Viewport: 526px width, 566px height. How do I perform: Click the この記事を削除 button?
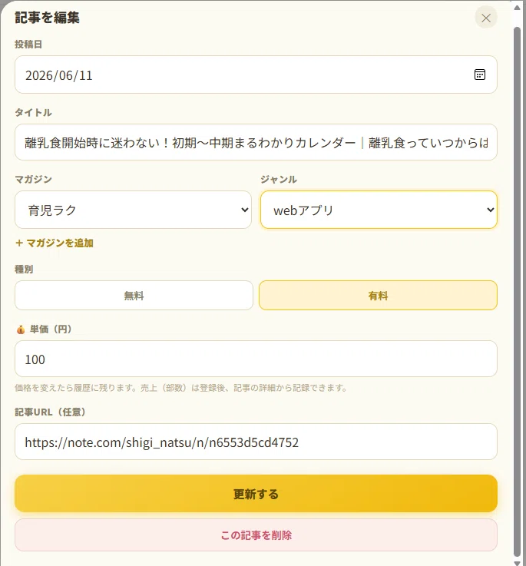[256, 535]
